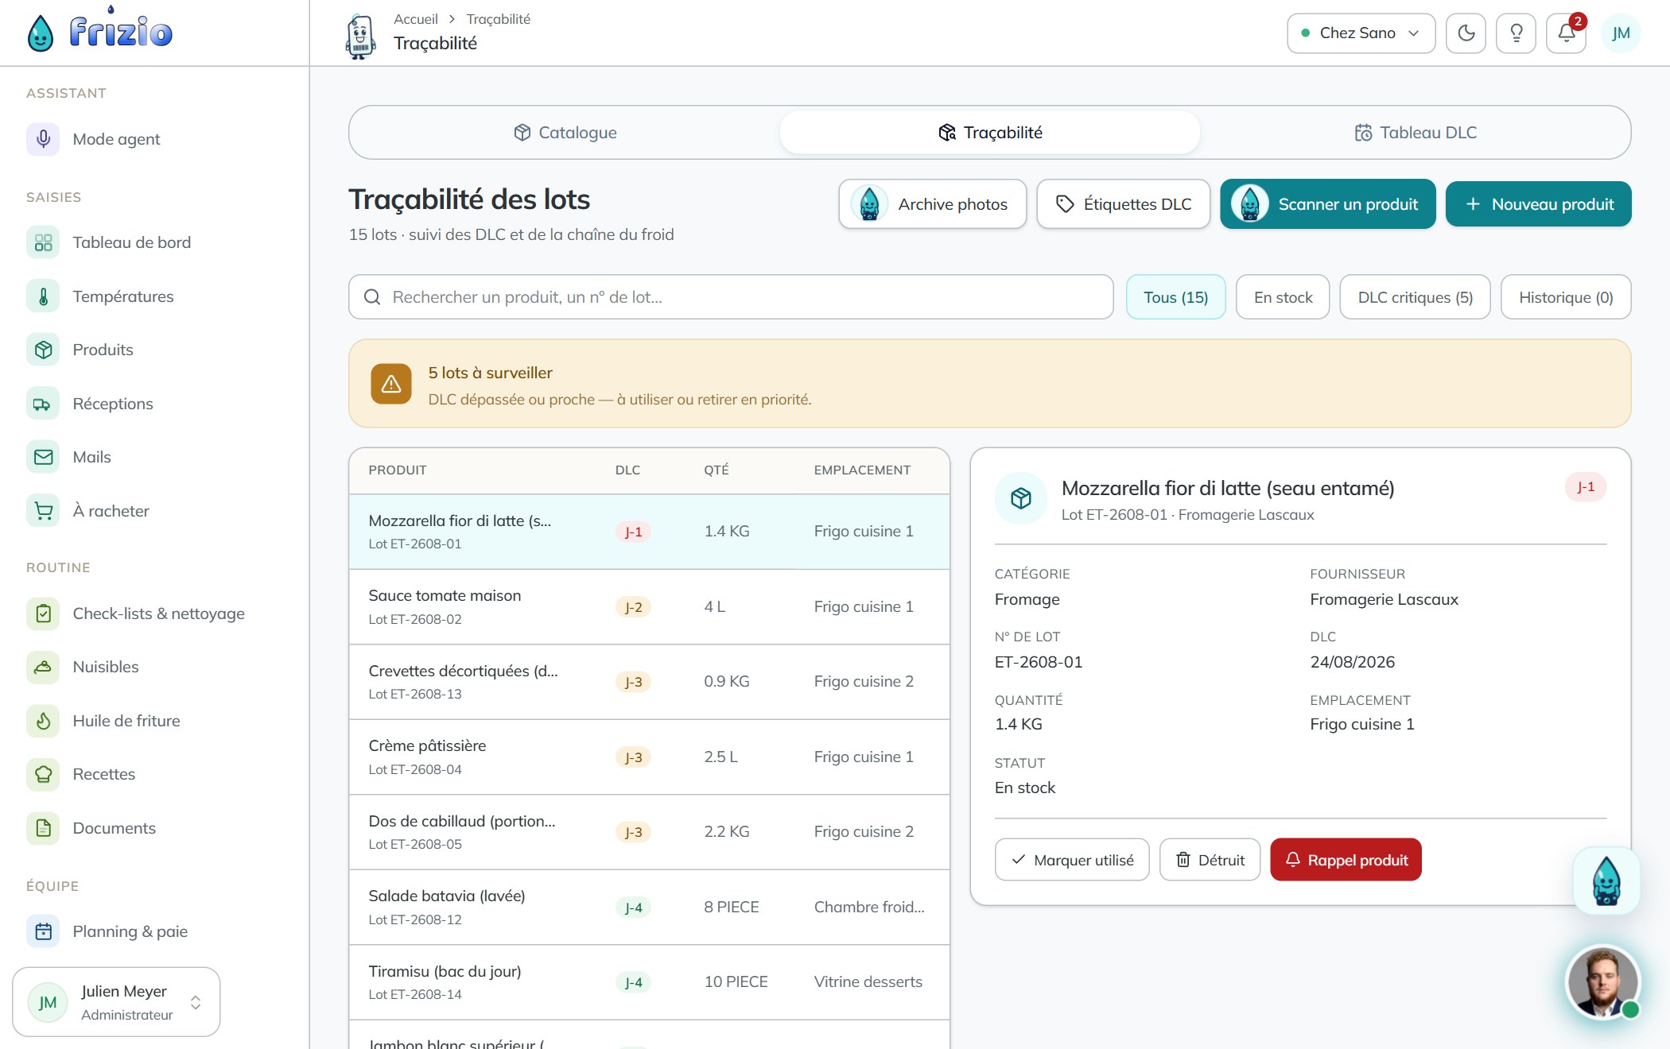This screenshot has width=1670, height=1049.
Task: Click Archive photos button
Action: coord(932,204)
